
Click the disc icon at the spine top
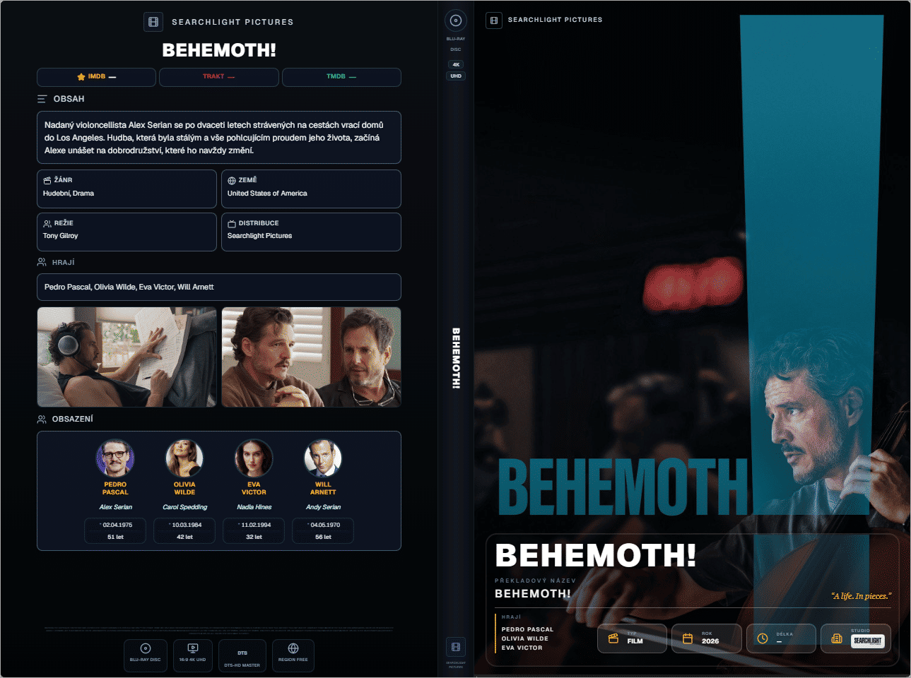pyautogui.click(x=456, y=20)
